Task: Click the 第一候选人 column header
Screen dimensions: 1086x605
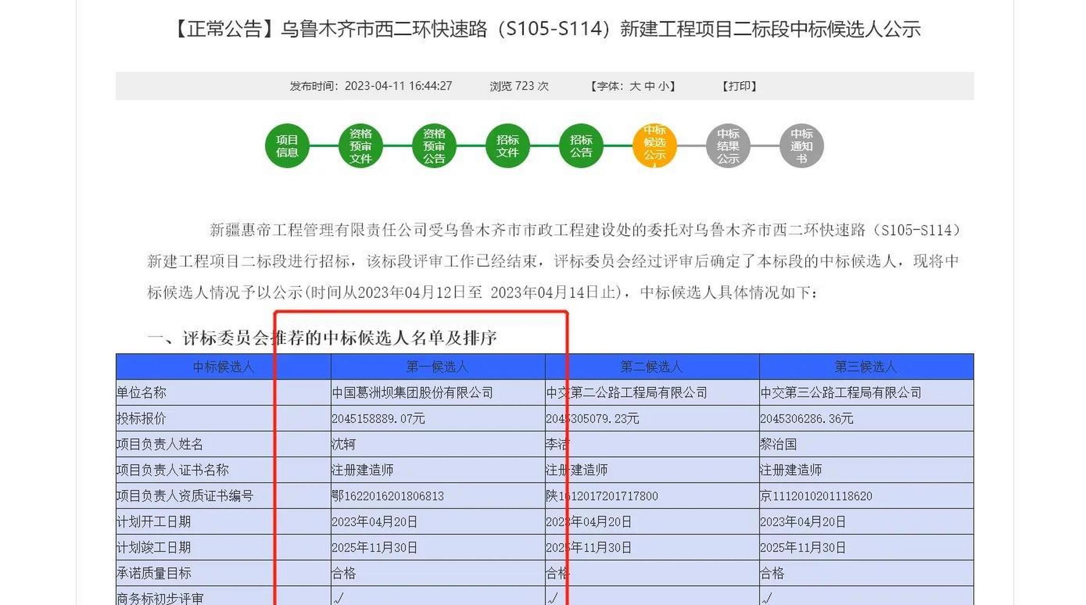Action: [x=437, y=367]
